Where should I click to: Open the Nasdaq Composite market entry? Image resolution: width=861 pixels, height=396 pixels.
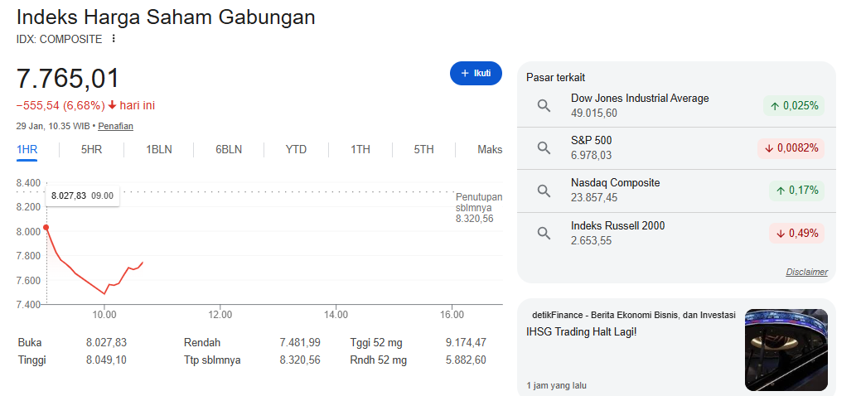[676, 191]
